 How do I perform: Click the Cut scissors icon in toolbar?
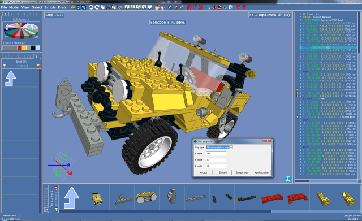pyautogui.click(x=108, y=7)
